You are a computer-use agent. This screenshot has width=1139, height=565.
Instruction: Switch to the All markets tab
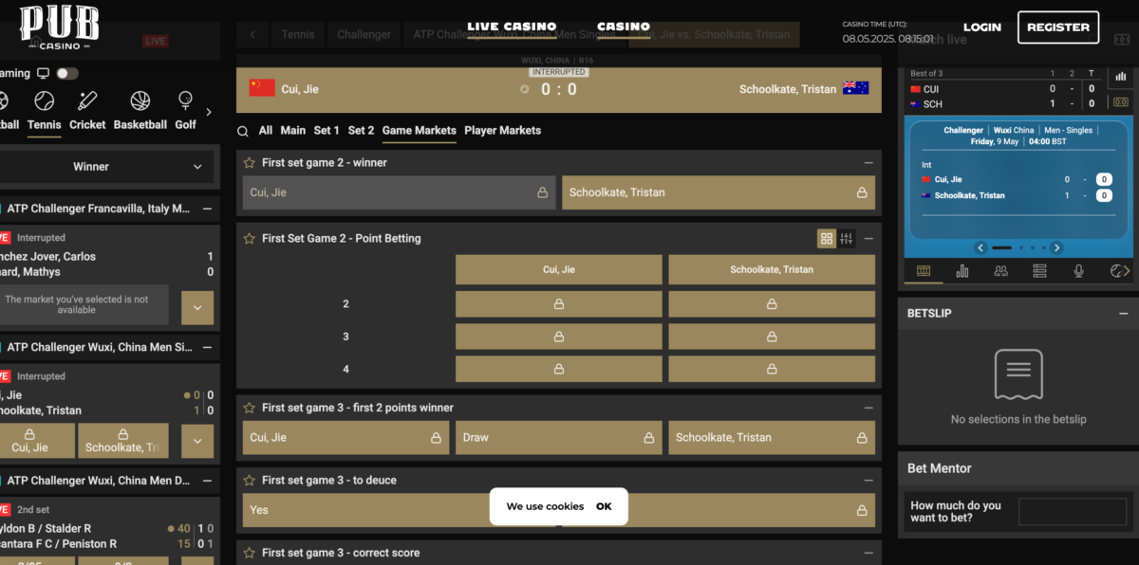pos(266,131)
